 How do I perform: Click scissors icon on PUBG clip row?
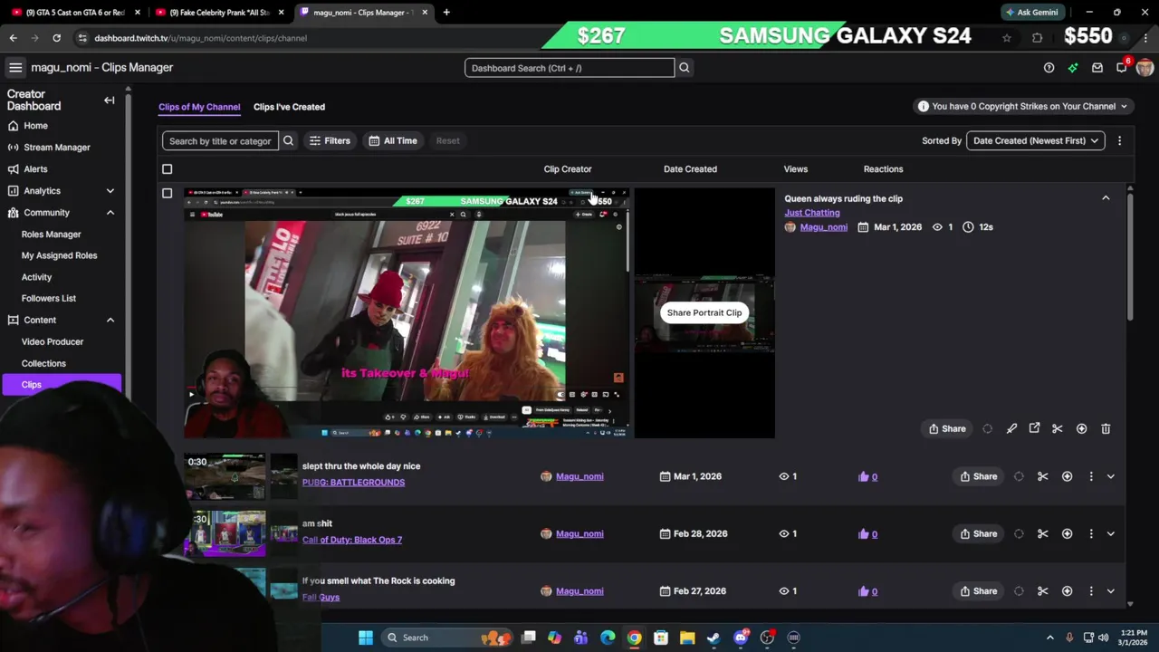pos(1042,476)
